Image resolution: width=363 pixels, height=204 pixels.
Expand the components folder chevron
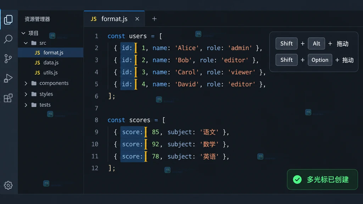point(26,83)
